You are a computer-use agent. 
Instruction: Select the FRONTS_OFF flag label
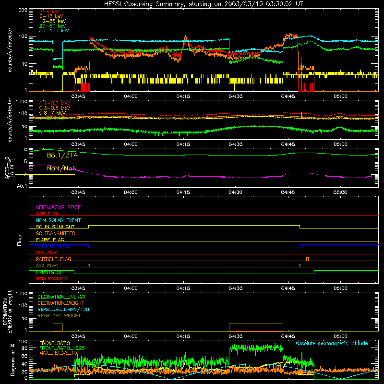[x=50, y=272]
